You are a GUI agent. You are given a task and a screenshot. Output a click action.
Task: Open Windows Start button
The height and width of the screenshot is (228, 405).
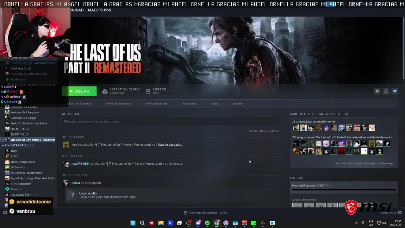click(133, 223)
